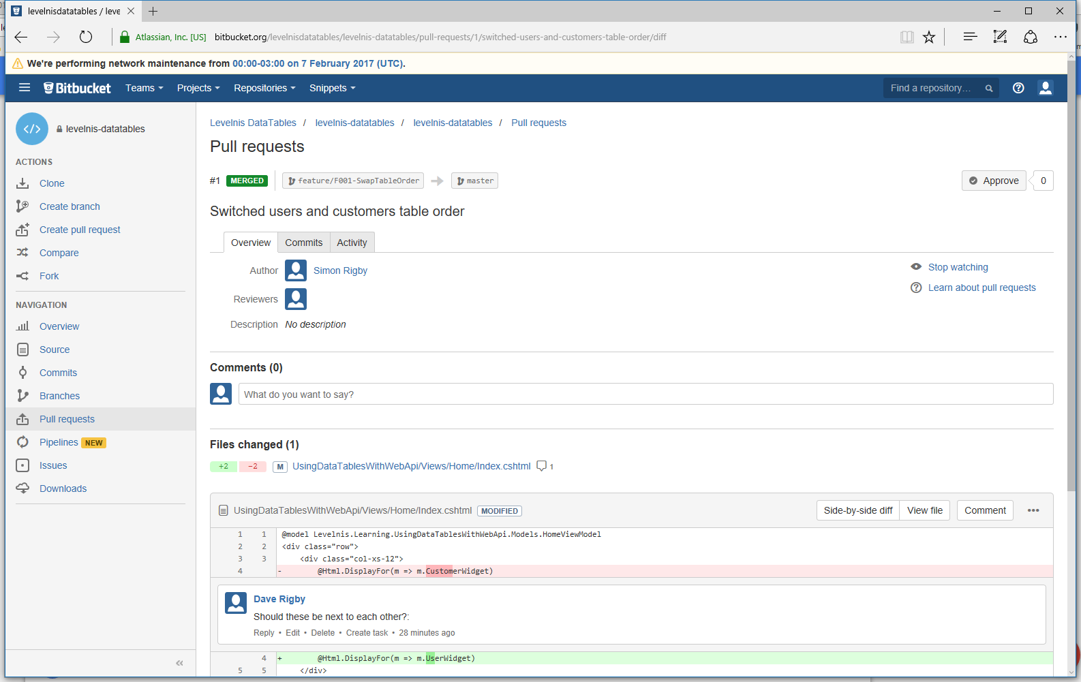Viewport: 1081px width, 682px height.
Task: Click the Approve button
Action: (994, 181)
